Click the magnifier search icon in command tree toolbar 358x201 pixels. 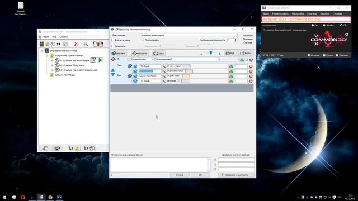86,44
